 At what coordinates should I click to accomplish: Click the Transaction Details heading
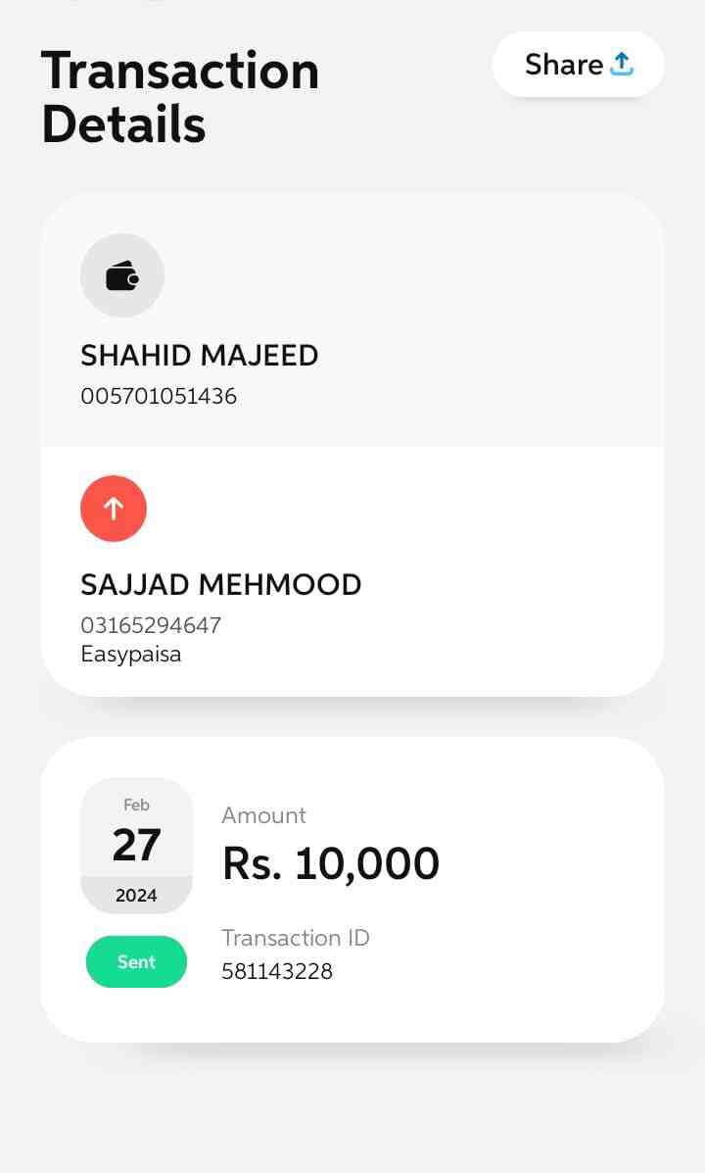[x=180, y=98]
